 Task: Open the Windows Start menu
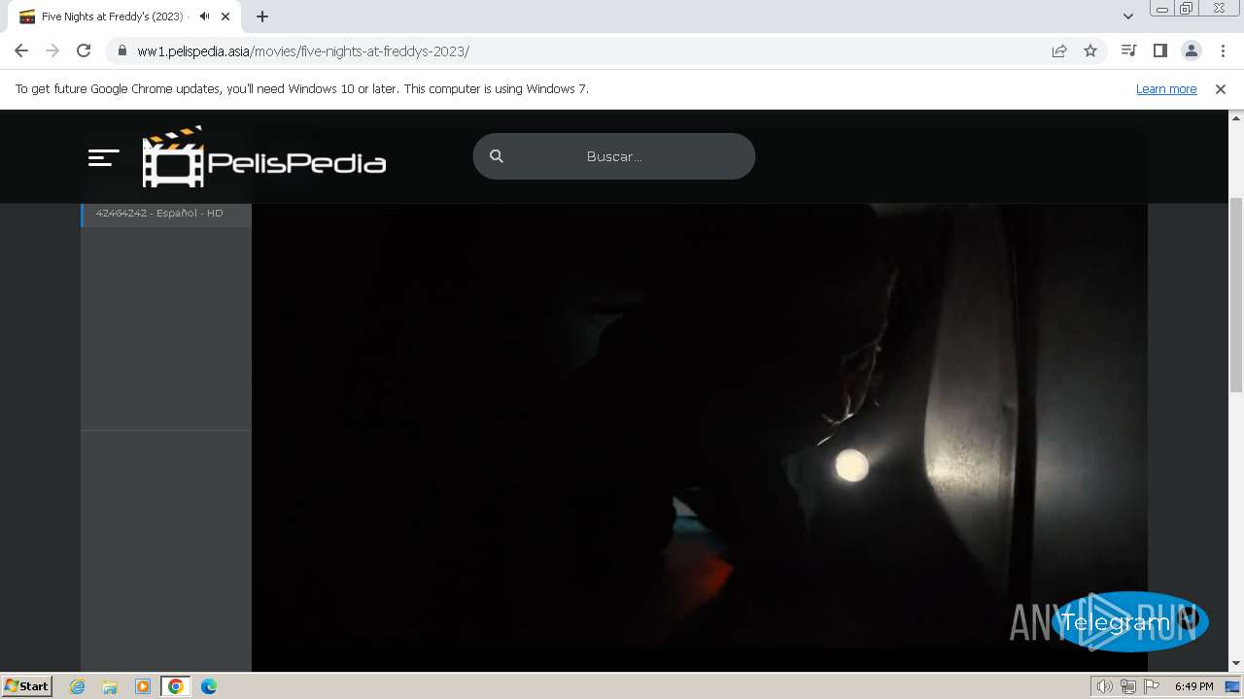point(26,686)
